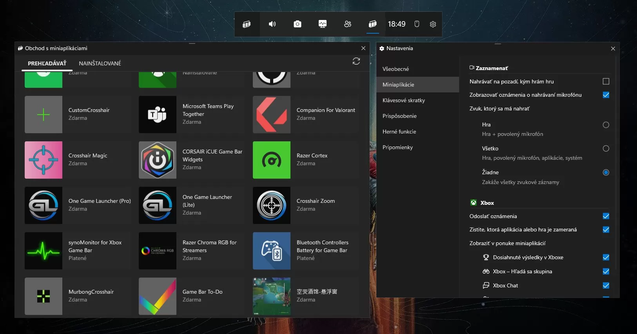Open Klávesové skratky settings section
Viewport: 637px width, 334px height.
tap(418, 100)
